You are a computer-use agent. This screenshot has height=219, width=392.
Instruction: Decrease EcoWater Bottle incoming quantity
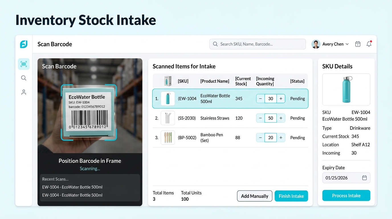(260, 99)
